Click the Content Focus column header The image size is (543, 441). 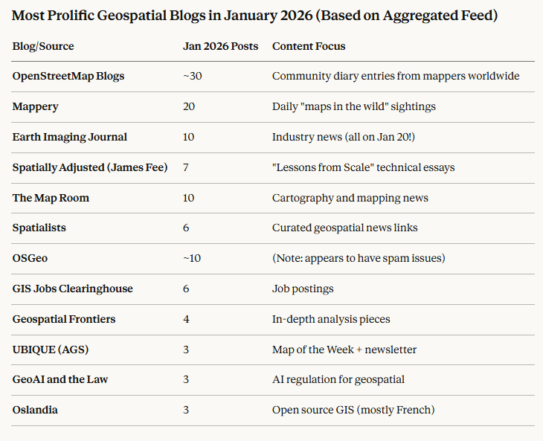tap(309, 46)
